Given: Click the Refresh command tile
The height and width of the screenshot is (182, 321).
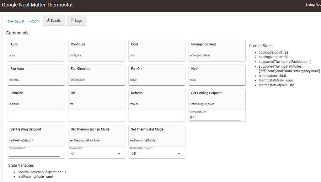Looking at the screenshot, I should (157, 99).
